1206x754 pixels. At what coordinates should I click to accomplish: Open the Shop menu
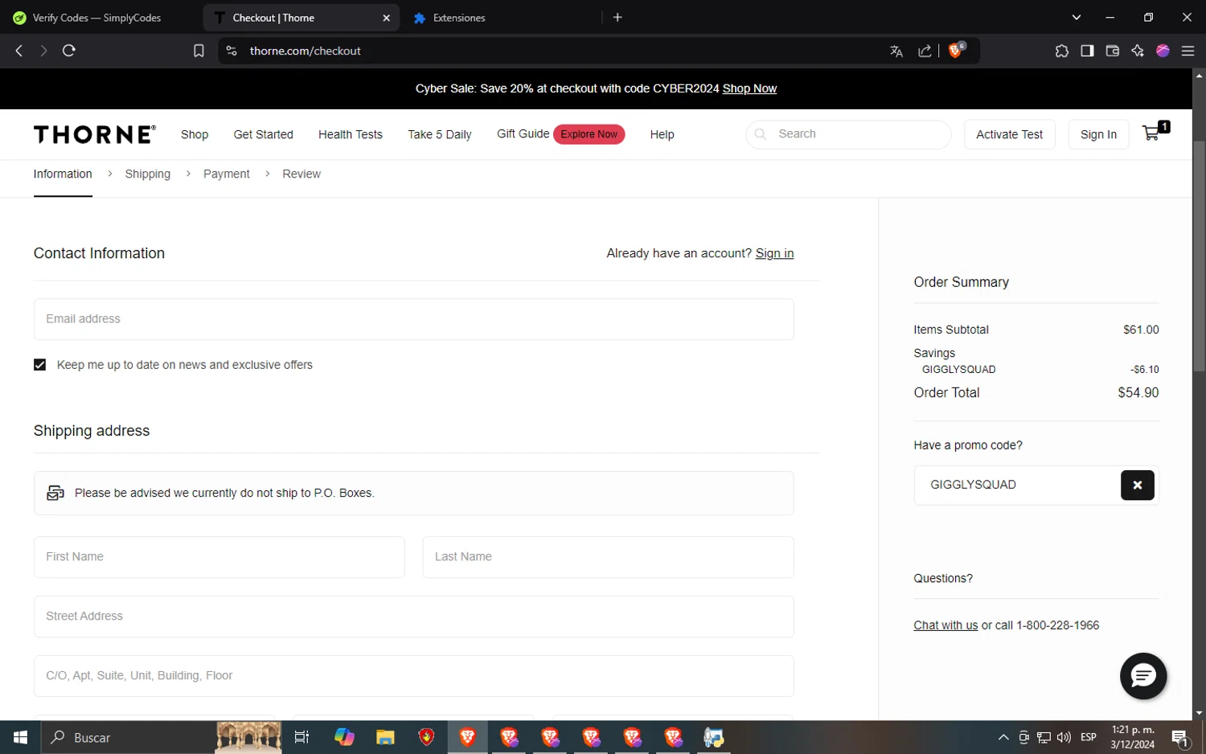click(x=195, y=134)
